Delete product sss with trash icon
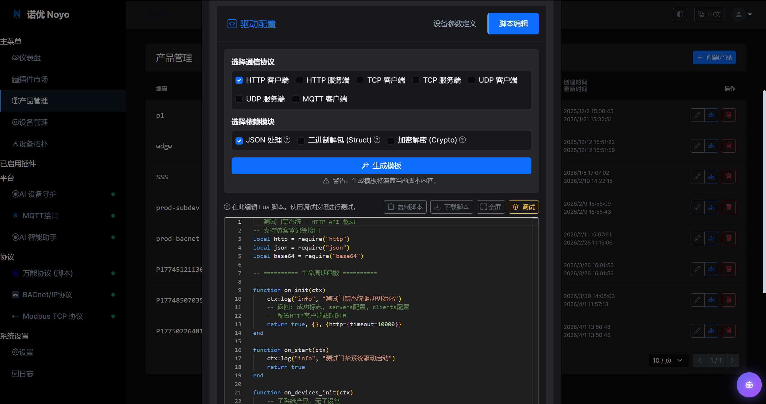 pos(729,177)
